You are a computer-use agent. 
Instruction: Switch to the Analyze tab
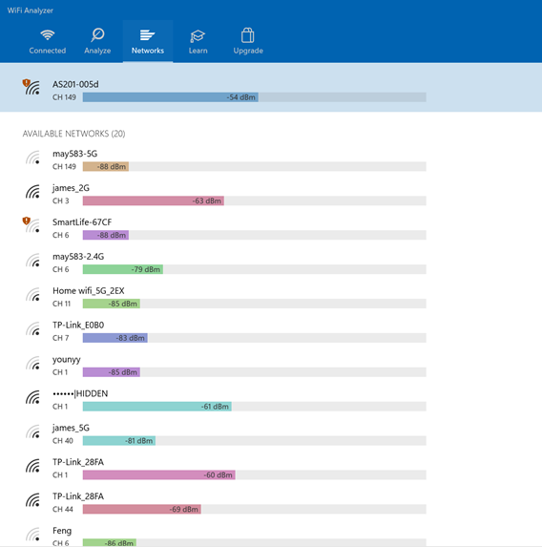click(x=97, y=41)
